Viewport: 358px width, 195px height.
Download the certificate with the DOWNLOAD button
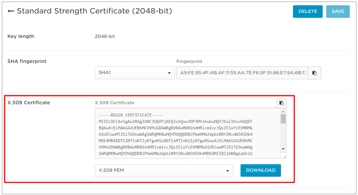click(x=260, y=170)
